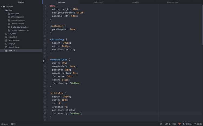Switch to the script.js tab
Screen dimensions: 203x126
(x=135, y=2)
